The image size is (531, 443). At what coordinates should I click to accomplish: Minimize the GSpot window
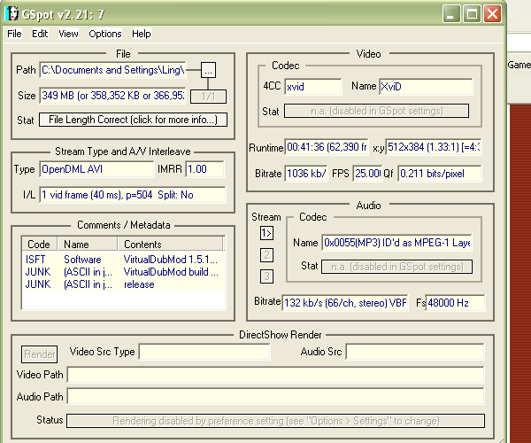click(x=451, y=14)
